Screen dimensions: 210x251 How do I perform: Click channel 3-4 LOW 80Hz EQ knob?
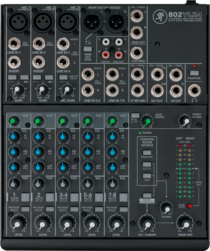click(63, 167)
